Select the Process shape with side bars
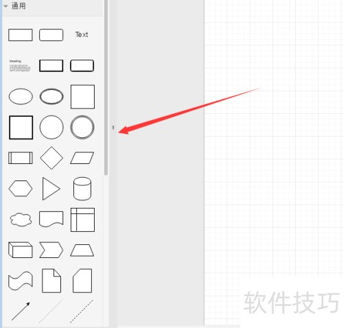This screenshot has width=343, height=328. [21, 158]
